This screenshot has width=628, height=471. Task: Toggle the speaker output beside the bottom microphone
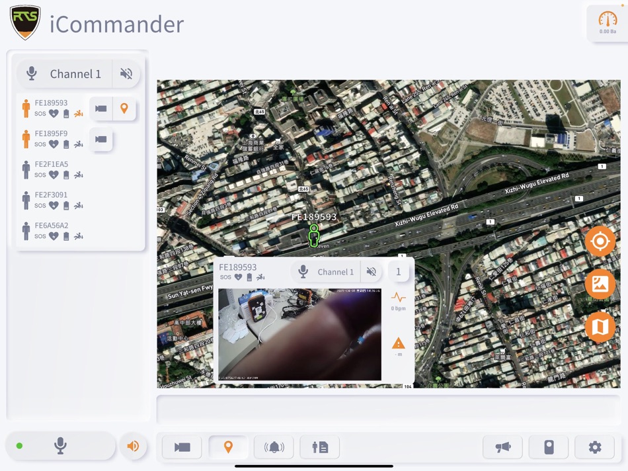click(134, 446)
